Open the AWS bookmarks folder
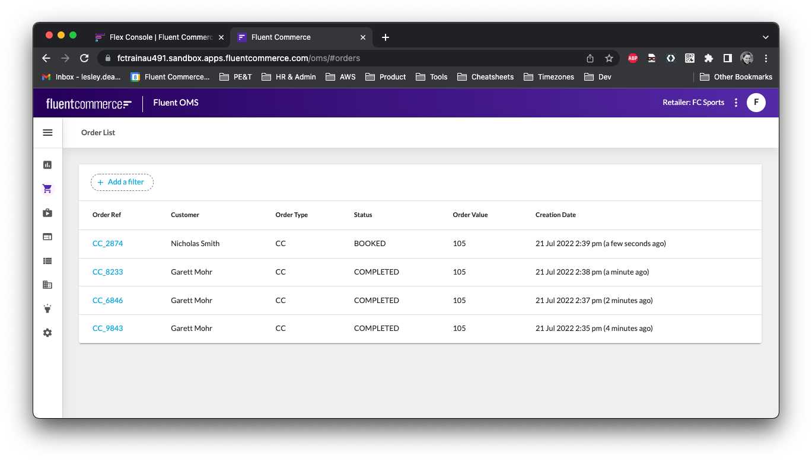Image resolution: width=812 pixels, height=462 pixels. (340, 77)
